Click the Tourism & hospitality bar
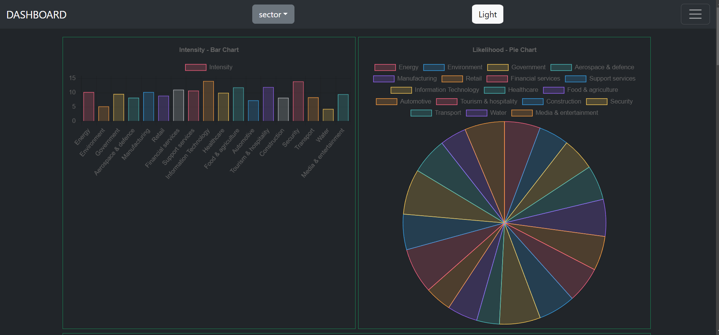The image size is (719, 335). coord(268,104)
